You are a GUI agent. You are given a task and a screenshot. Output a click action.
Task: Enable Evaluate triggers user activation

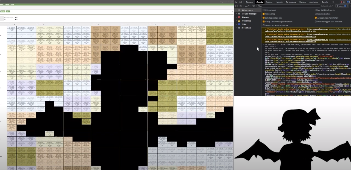(316, 22)
